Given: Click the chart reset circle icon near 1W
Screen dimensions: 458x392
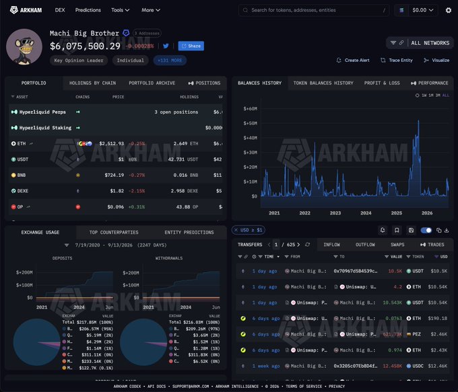Looking at the screenshot, I should pos(417,95).
